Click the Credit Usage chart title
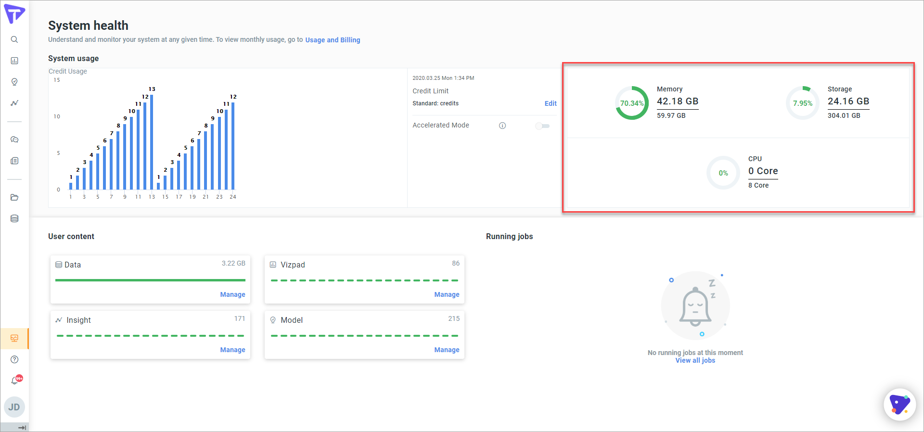The height and width of the screenshot is (432, 924). (68, 71)
